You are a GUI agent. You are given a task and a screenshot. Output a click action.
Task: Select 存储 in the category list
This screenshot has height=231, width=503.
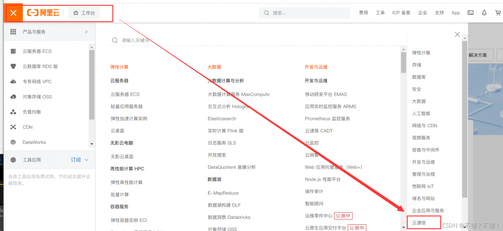tap(417, 65)
